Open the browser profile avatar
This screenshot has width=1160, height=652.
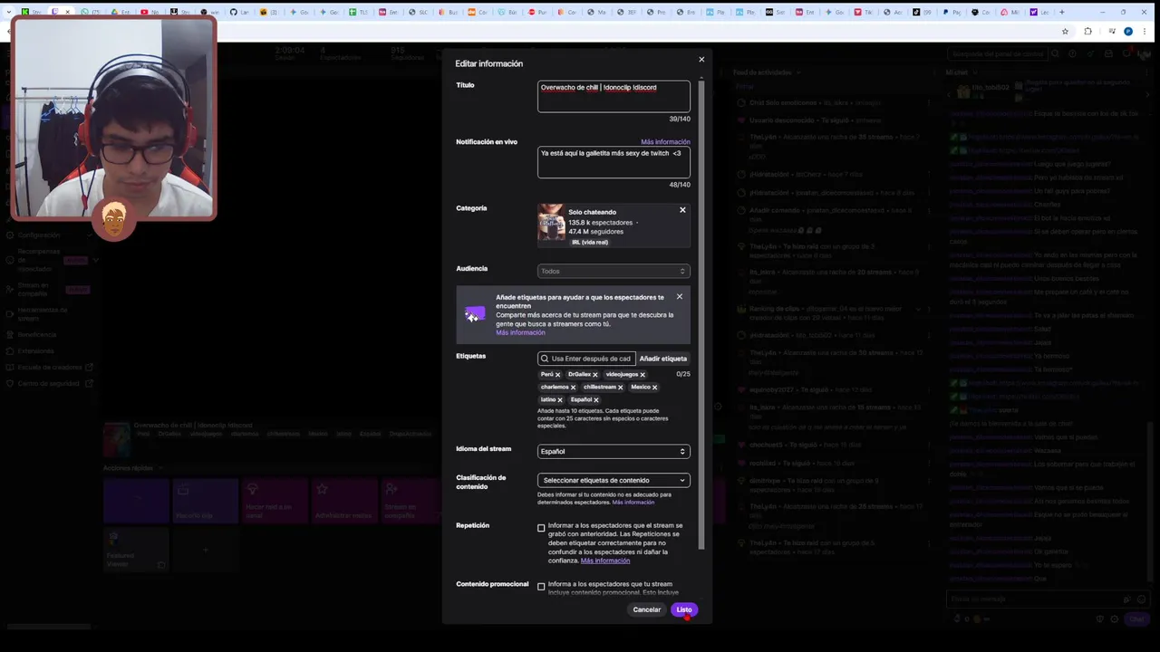click(1128, 31)
